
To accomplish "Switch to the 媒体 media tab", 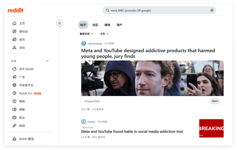I will 107,25.
